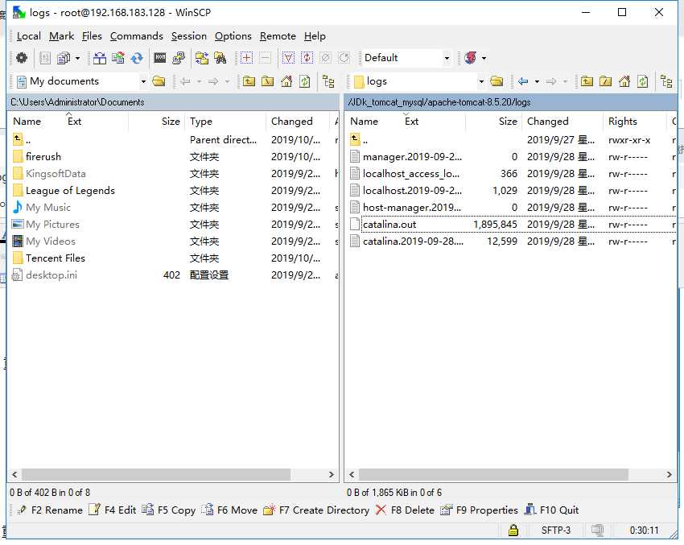Viewport: 684px width, 545px height.
Task: Open the Commands menu
Action: point(137,35)
